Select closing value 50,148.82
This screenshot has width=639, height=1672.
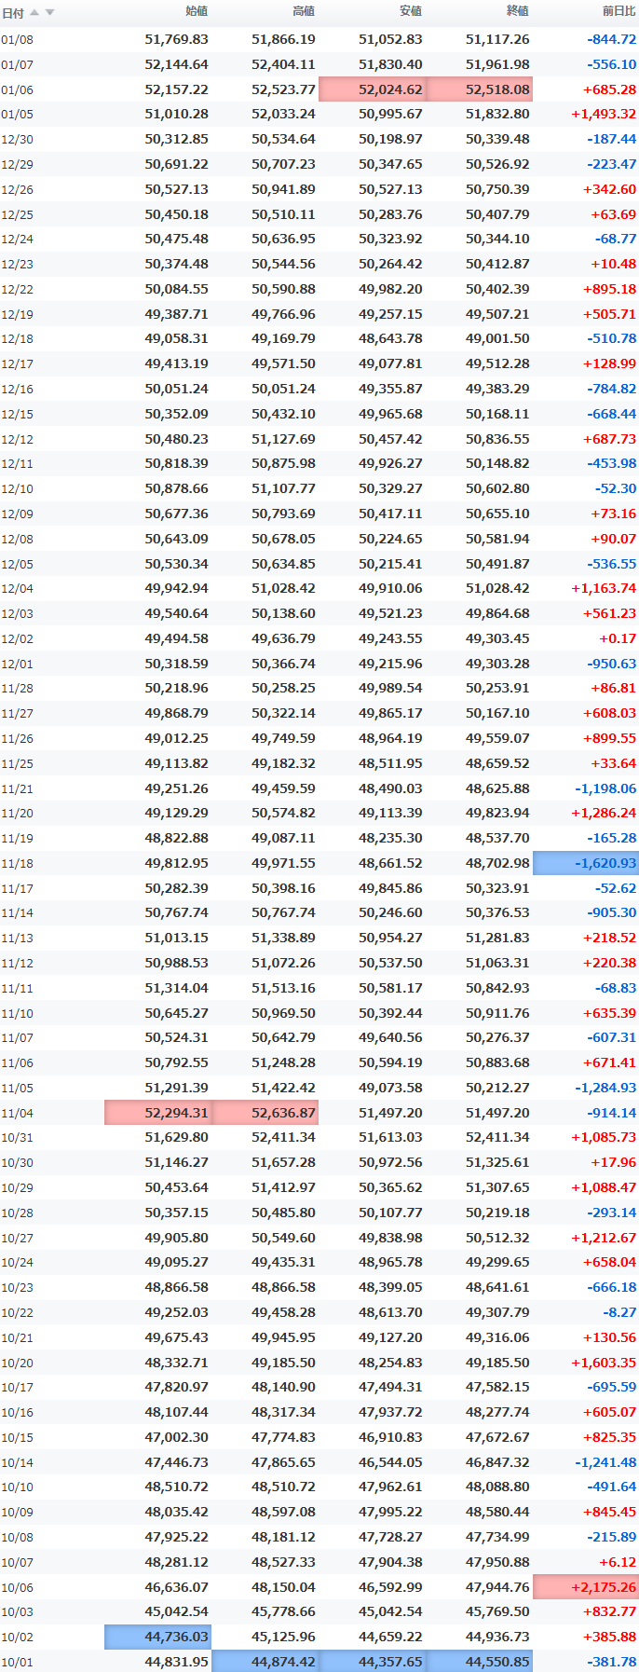pos(497,464)
